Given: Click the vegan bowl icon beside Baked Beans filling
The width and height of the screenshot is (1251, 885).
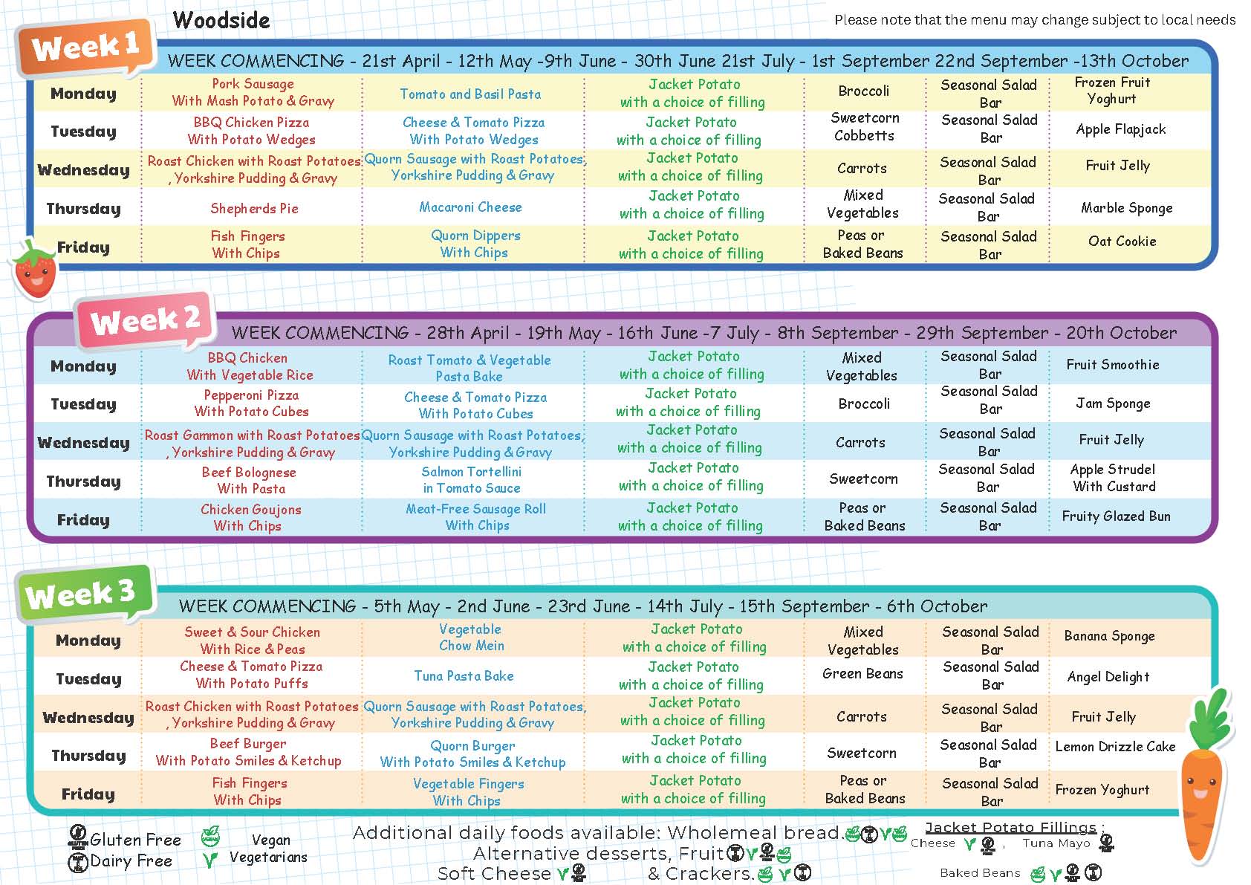Looking at the screenshot, I should point(1038,875).
